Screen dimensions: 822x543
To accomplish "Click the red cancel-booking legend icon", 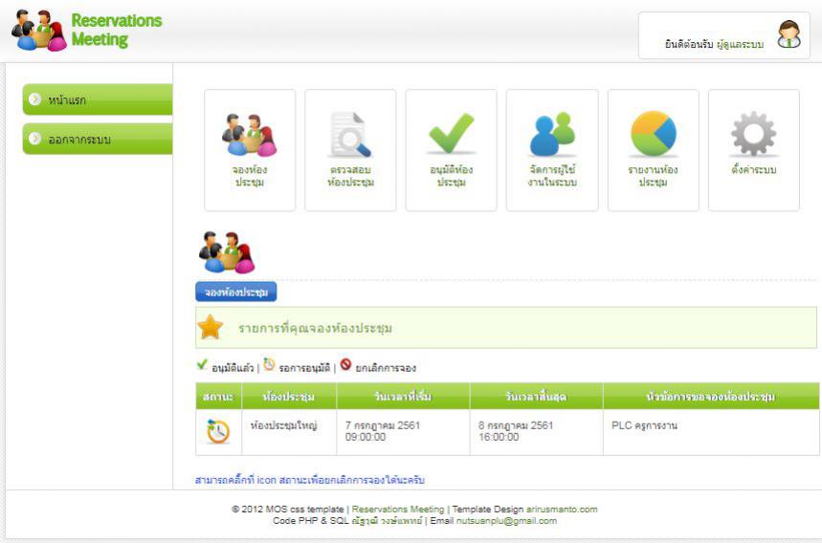I will click(x=345, y=364).
